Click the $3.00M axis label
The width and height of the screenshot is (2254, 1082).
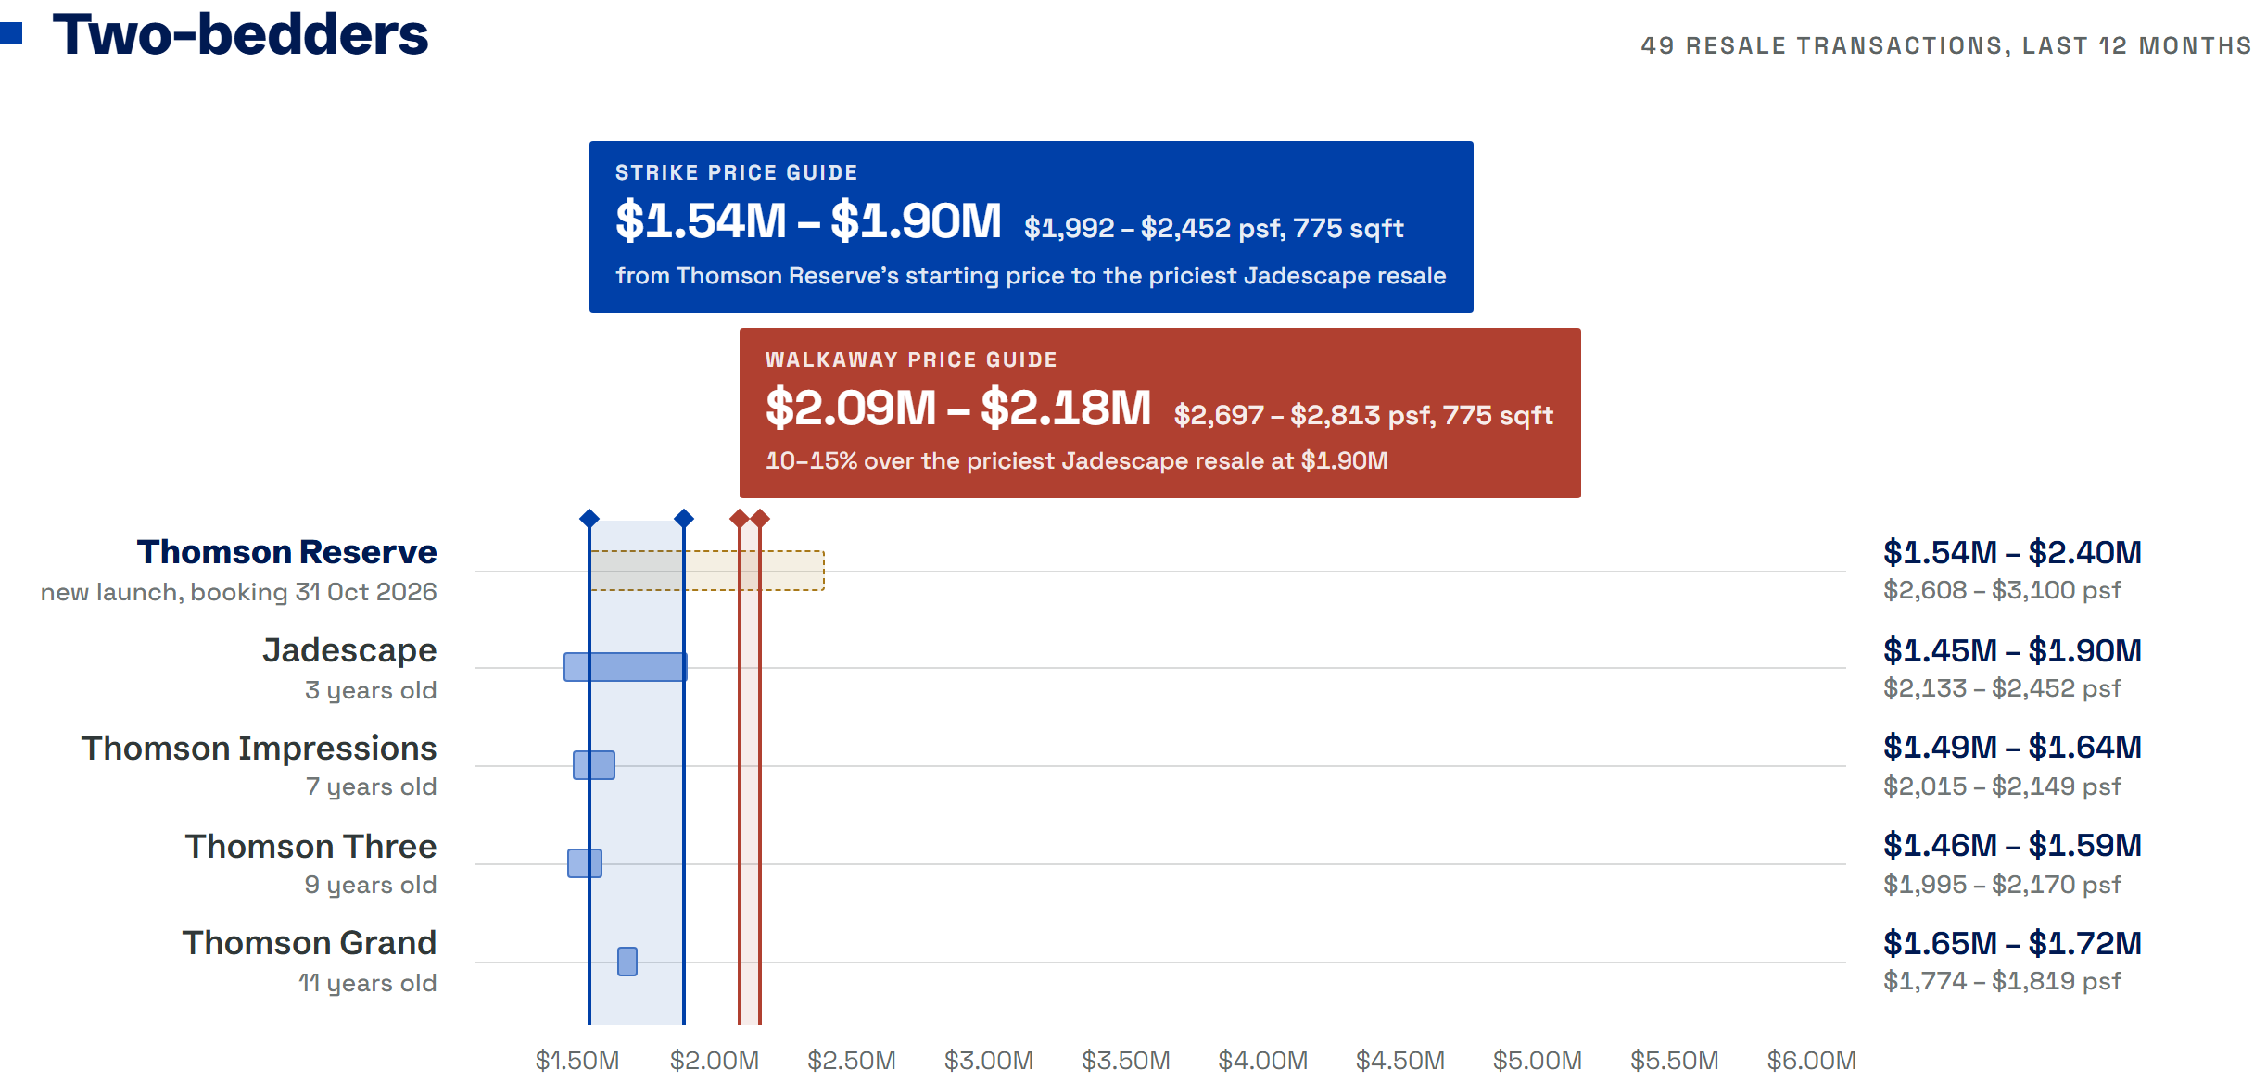pyautogui.click(x=989, y=1060)
